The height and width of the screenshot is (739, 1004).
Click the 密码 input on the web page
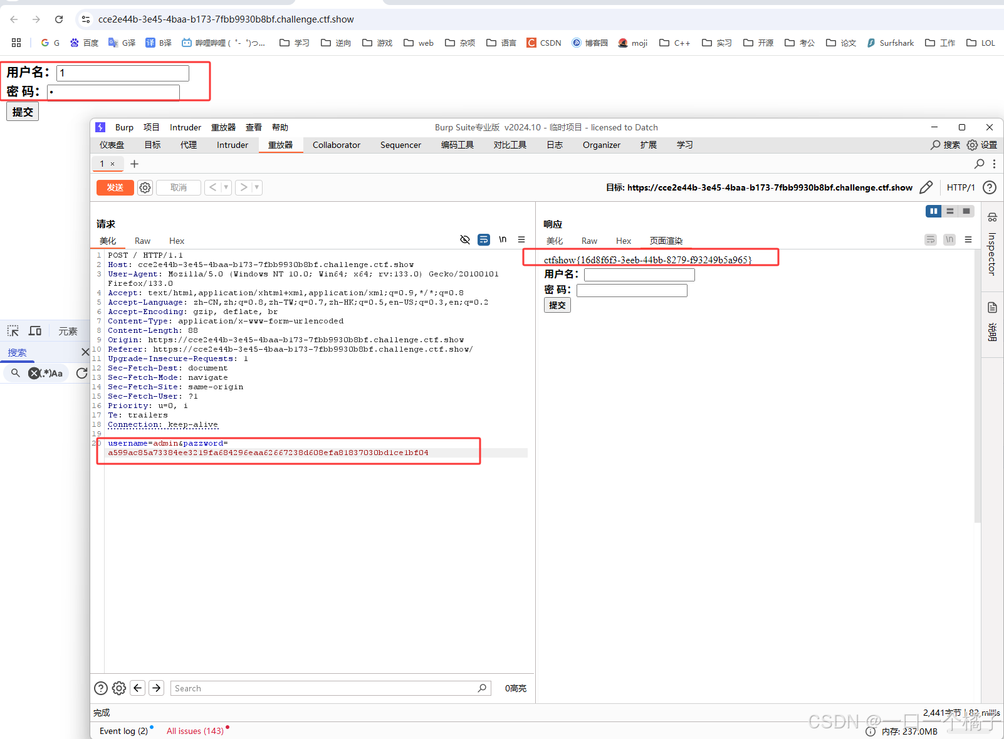tap(113, 92)
